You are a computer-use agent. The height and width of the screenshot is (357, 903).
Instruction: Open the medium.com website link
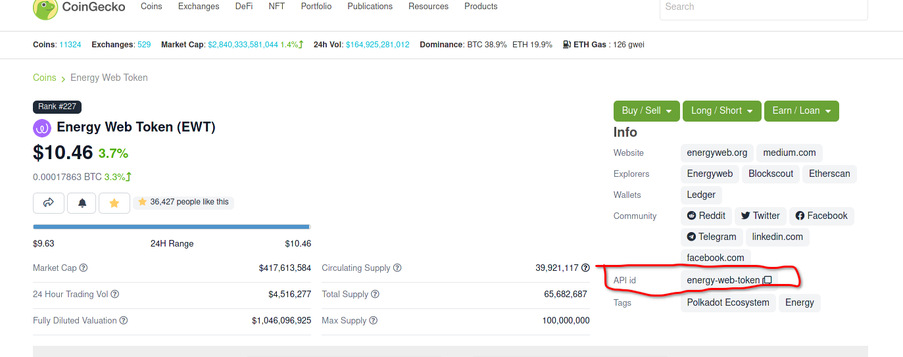789,153
